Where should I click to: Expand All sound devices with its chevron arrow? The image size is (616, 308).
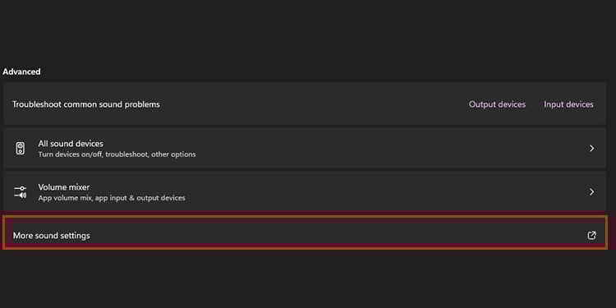pos(591,149)
